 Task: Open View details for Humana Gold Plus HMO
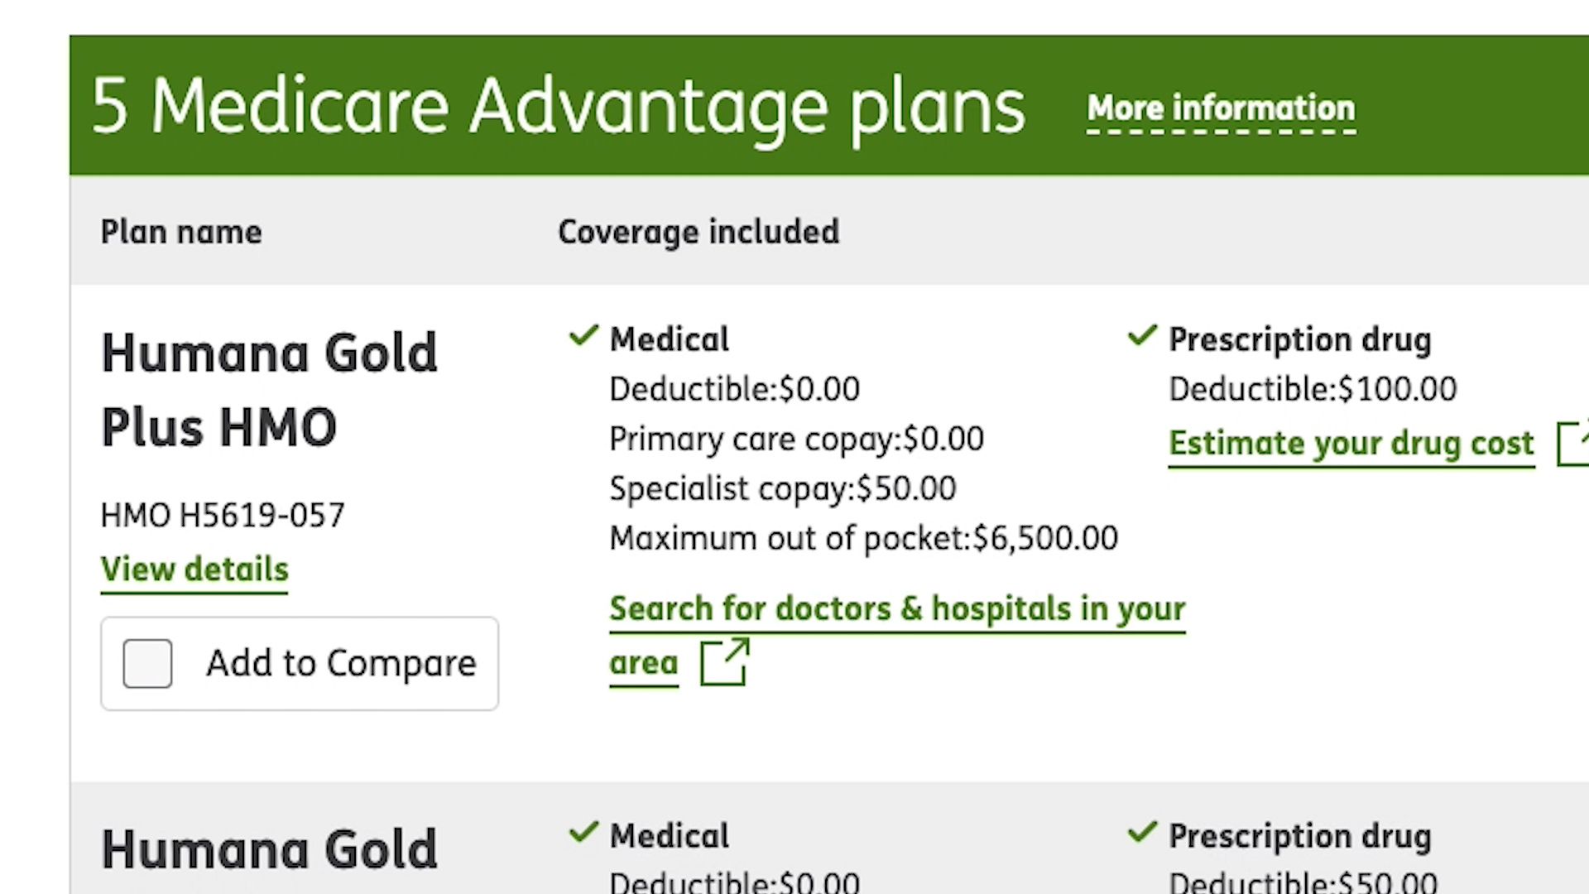pos(194,570)
